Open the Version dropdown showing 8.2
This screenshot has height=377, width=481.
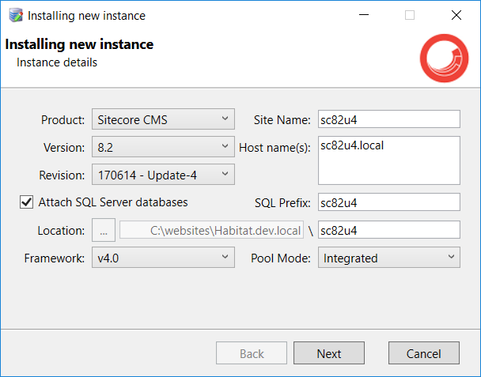click(163, 147)
